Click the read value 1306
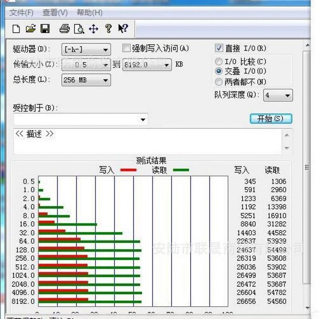 coord(278,181)
